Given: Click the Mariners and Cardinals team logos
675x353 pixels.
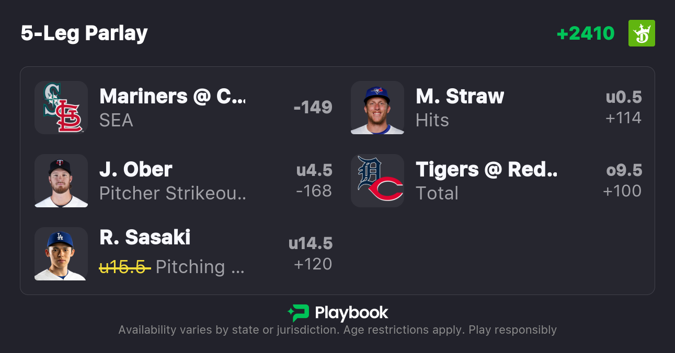Looking at the screenshot, I should tap(61, 108).
